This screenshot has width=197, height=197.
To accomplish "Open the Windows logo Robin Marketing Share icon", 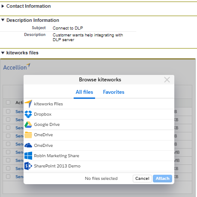I will [x=28, y=155].
